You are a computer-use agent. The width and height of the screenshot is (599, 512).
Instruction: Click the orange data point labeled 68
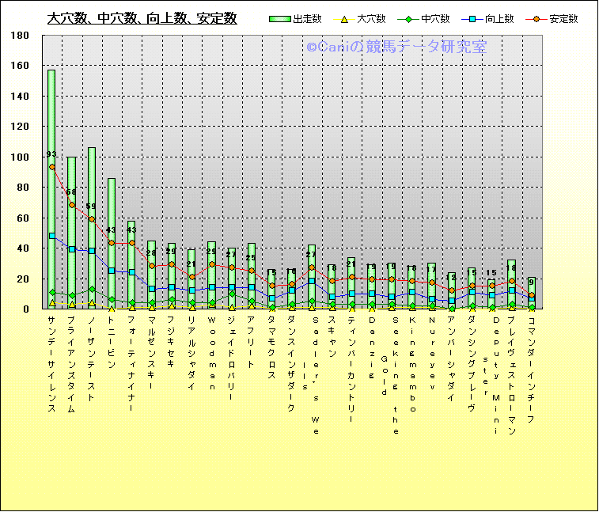point(72,205)
